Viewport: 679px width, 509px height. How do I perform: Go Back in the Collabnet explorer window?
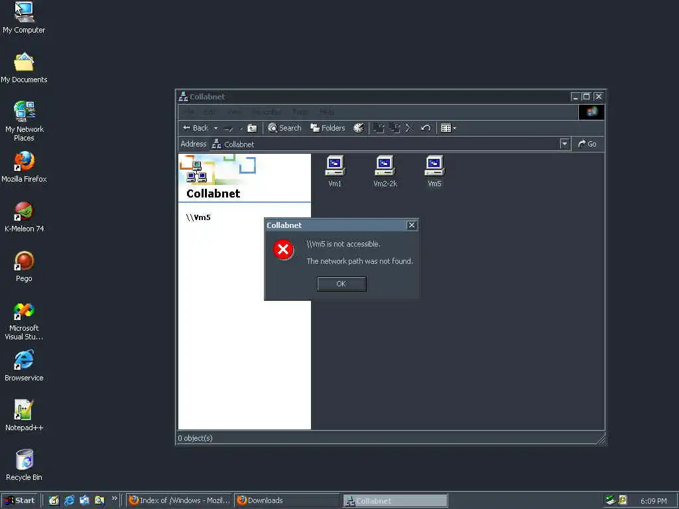coord(196,128)
